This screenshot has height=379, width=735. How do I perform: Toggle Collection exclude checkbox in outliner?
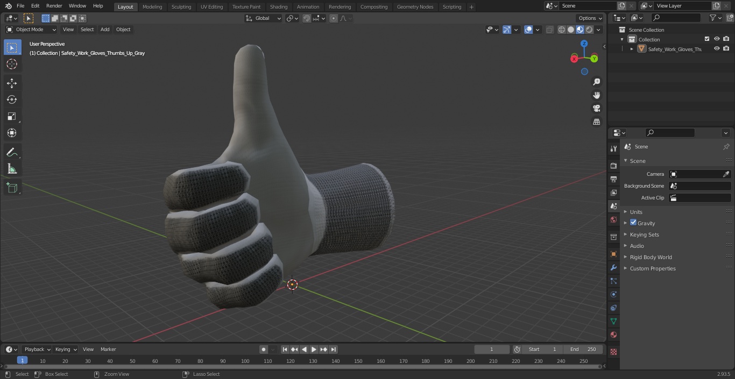pyautogui.click(x=707, y=39)
